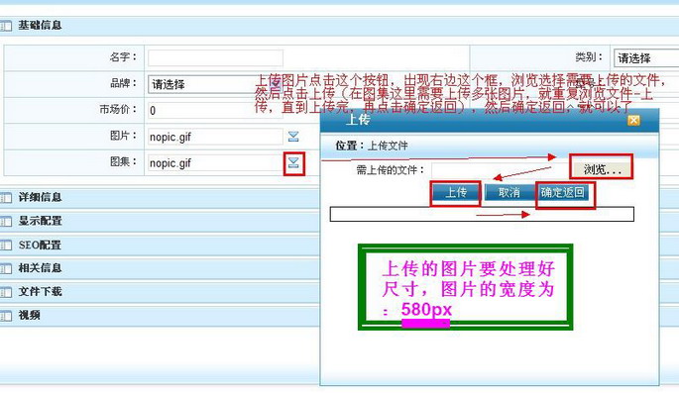This screenshot has height=393, width=679.
Task: Click the upload icon beside the 图片 field
Action: pyautogui.click(x=293, y=137)
